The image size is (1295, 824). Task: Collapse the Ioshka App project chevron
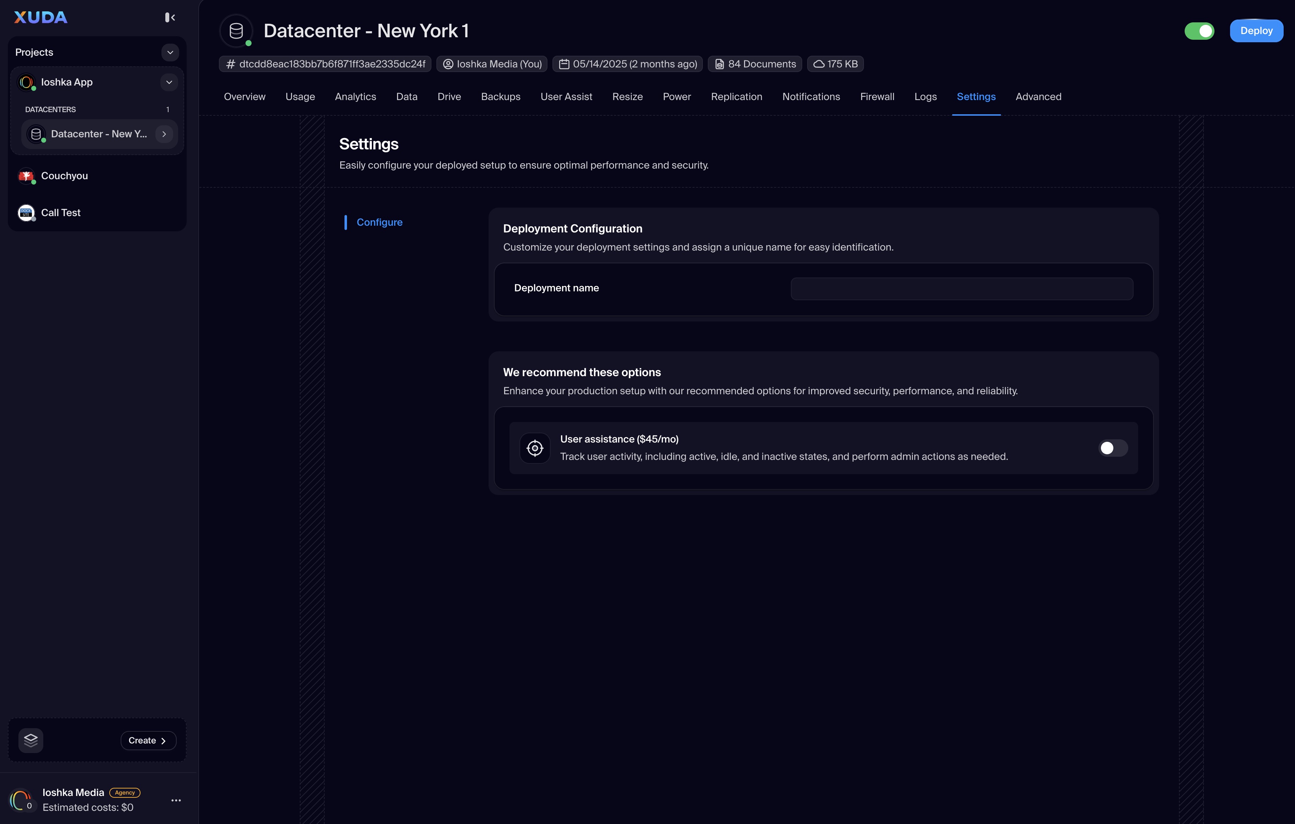(x=169, y=82)
